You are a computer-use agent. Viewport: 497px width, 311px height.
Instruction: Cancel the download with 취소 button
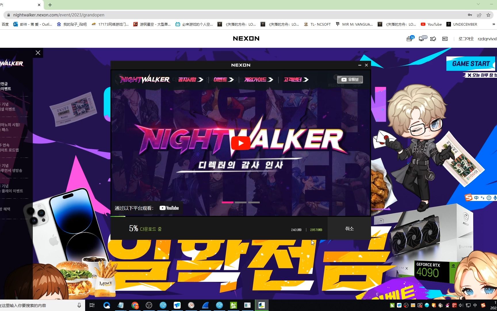click(x=349, y=228)
